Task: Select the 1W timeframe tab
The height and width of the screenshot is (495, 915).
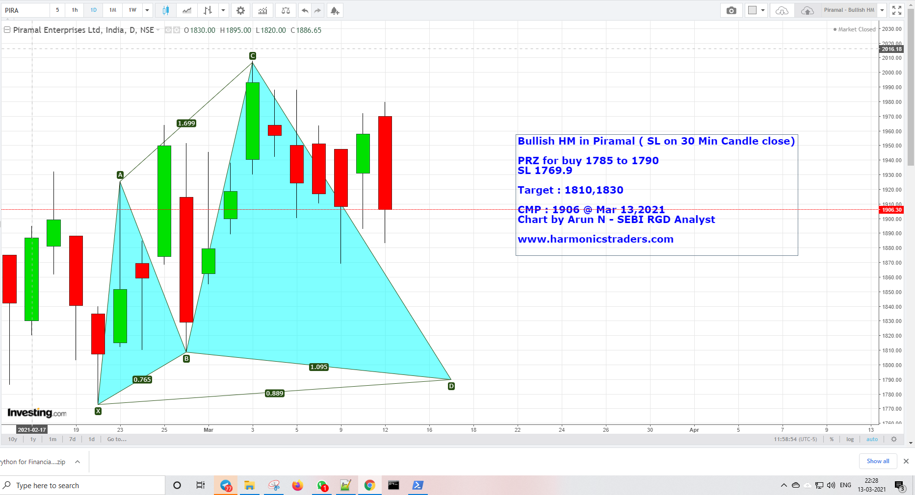Action: [131, 10]
